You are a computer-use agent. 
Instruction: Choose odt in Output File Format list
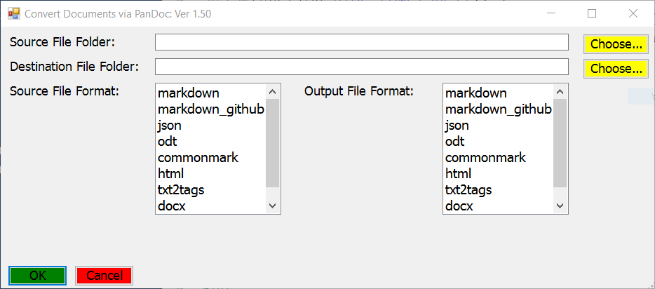tap(454, 142)
